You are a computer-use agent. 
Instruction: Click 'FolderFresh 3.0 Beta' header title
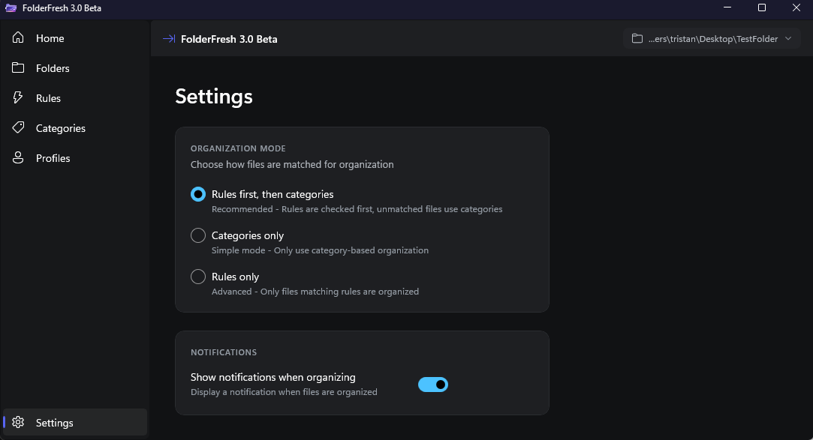point(229,39)
